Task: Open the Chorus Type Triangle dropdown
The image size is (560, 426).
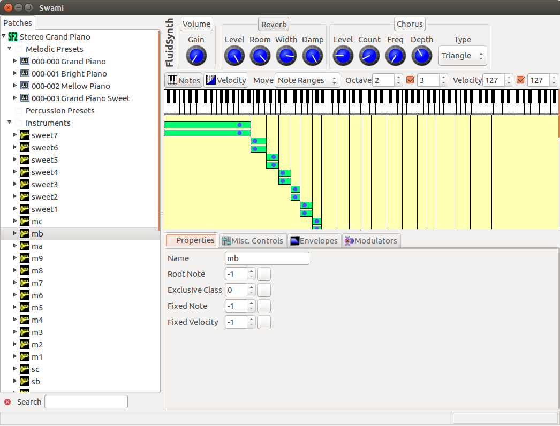Action: point(463,56)
